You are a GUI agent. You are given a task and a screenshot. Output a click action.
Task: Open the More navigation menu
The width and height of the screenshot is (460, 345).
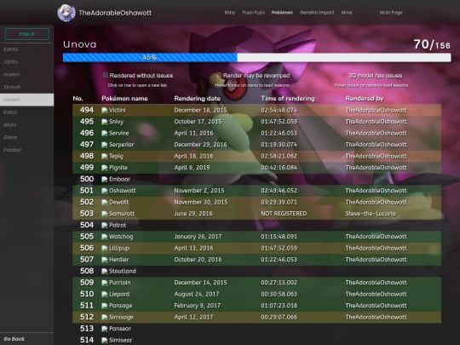pyautogui.click(x=347, y=13)
